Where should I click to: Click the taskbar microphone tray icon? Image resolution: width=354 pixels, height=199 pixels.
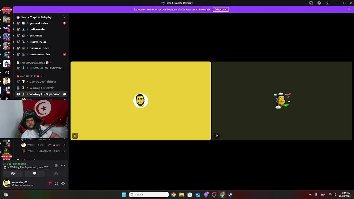(x=316, y=195)
